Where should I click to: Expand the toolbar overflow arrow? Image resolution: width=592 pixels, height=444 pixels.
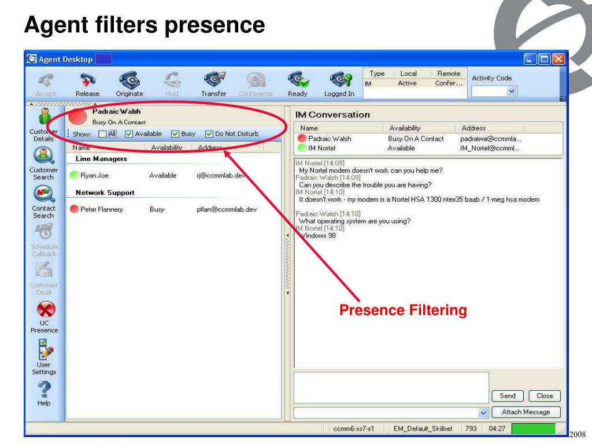coord(563,98)
